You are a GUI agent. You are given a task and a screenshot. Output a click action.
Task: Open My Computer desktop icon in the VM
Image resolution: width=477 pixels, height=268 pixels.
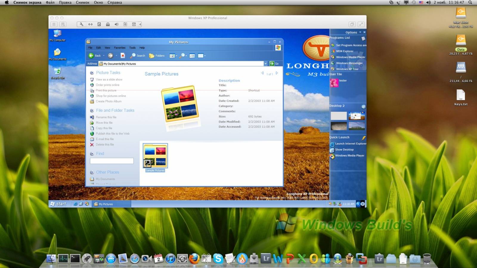point(57,35)
